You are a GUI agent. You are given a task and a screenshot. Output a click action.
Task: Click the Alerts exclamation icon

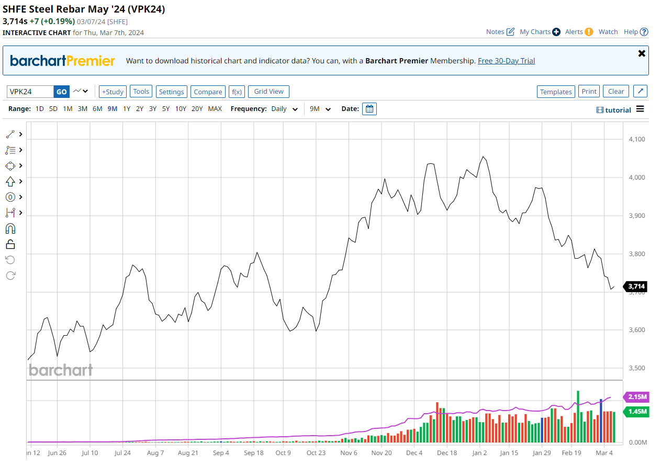(589, 32)
